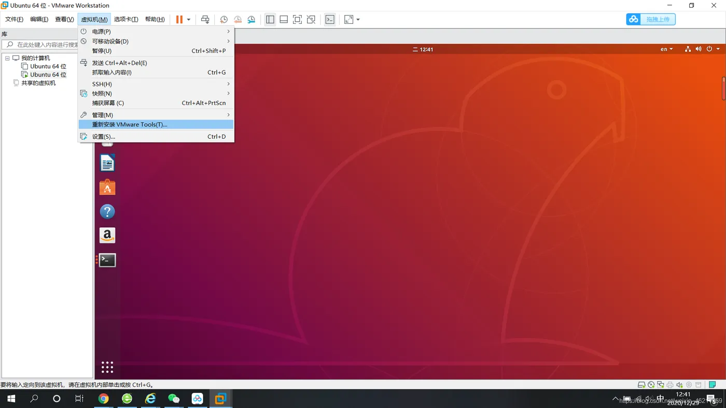Click the stretch guest display icon
This screenshot has height=408, width=726.
(x=349, y=19)
